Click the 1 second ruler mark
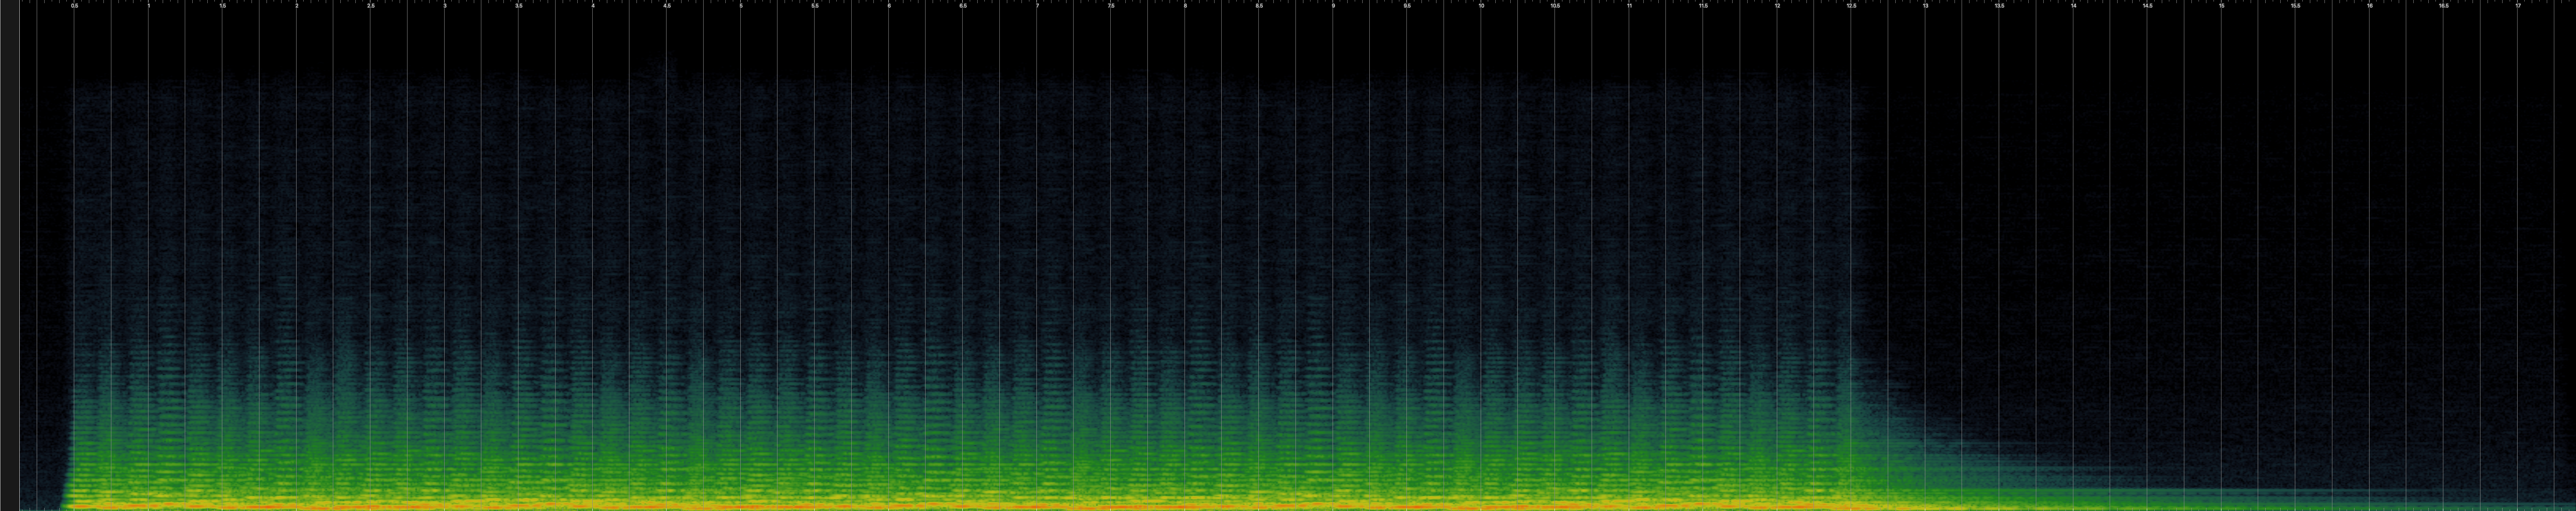Viewport: 2576px width, 511px height. click(x=149, y=6)
